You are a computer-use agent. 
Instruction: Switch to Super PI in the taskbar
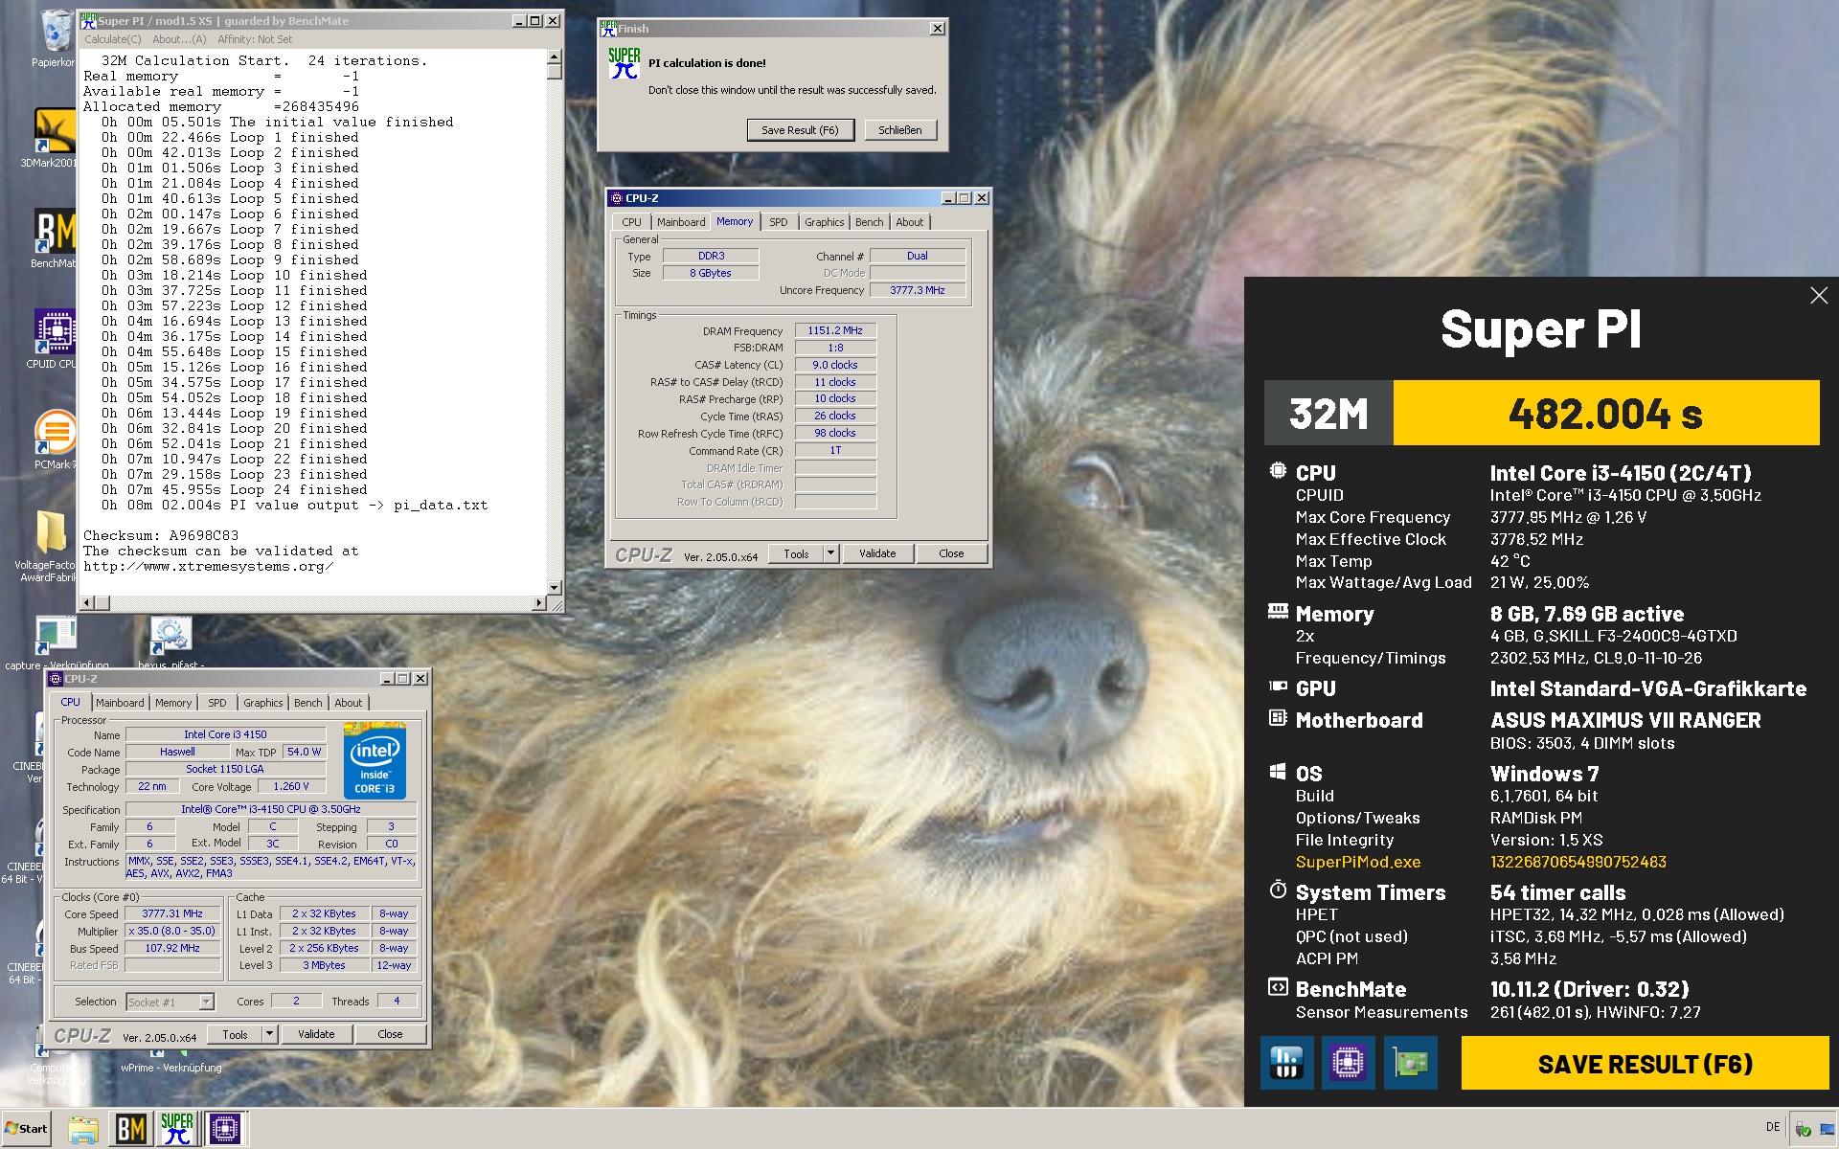tap(177, 1130)
